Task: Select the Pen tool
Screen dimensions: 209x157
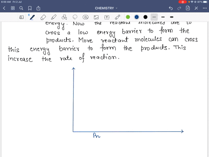Action: 32,17
